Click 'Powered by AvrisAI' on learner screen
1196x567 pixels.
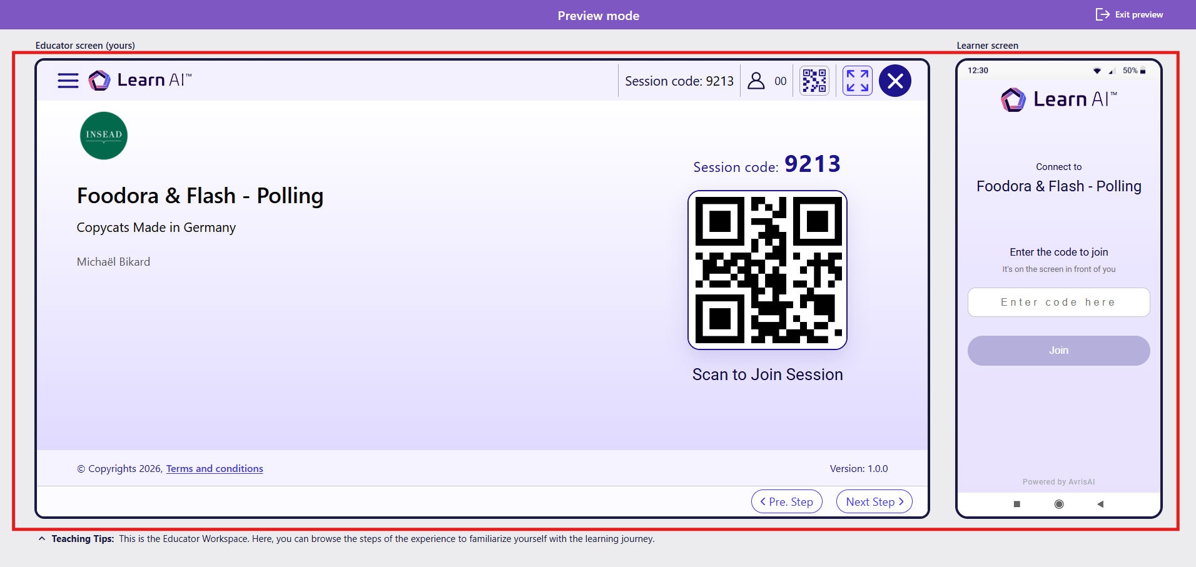1058,482
